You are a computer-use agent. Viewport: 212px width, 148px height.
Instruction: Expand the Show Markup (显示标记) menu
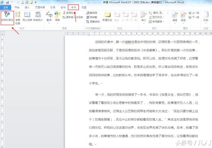click(x=156, y=17)
